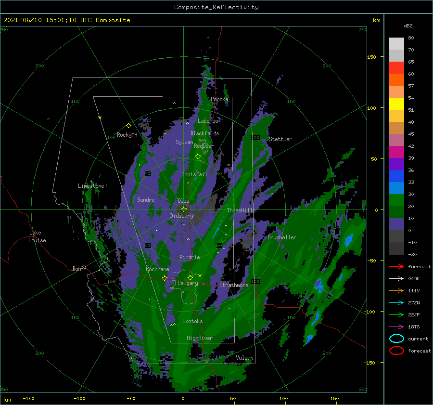433x405 pixels.
Task: Click the Cochrane label
Action: pos(157,269)
